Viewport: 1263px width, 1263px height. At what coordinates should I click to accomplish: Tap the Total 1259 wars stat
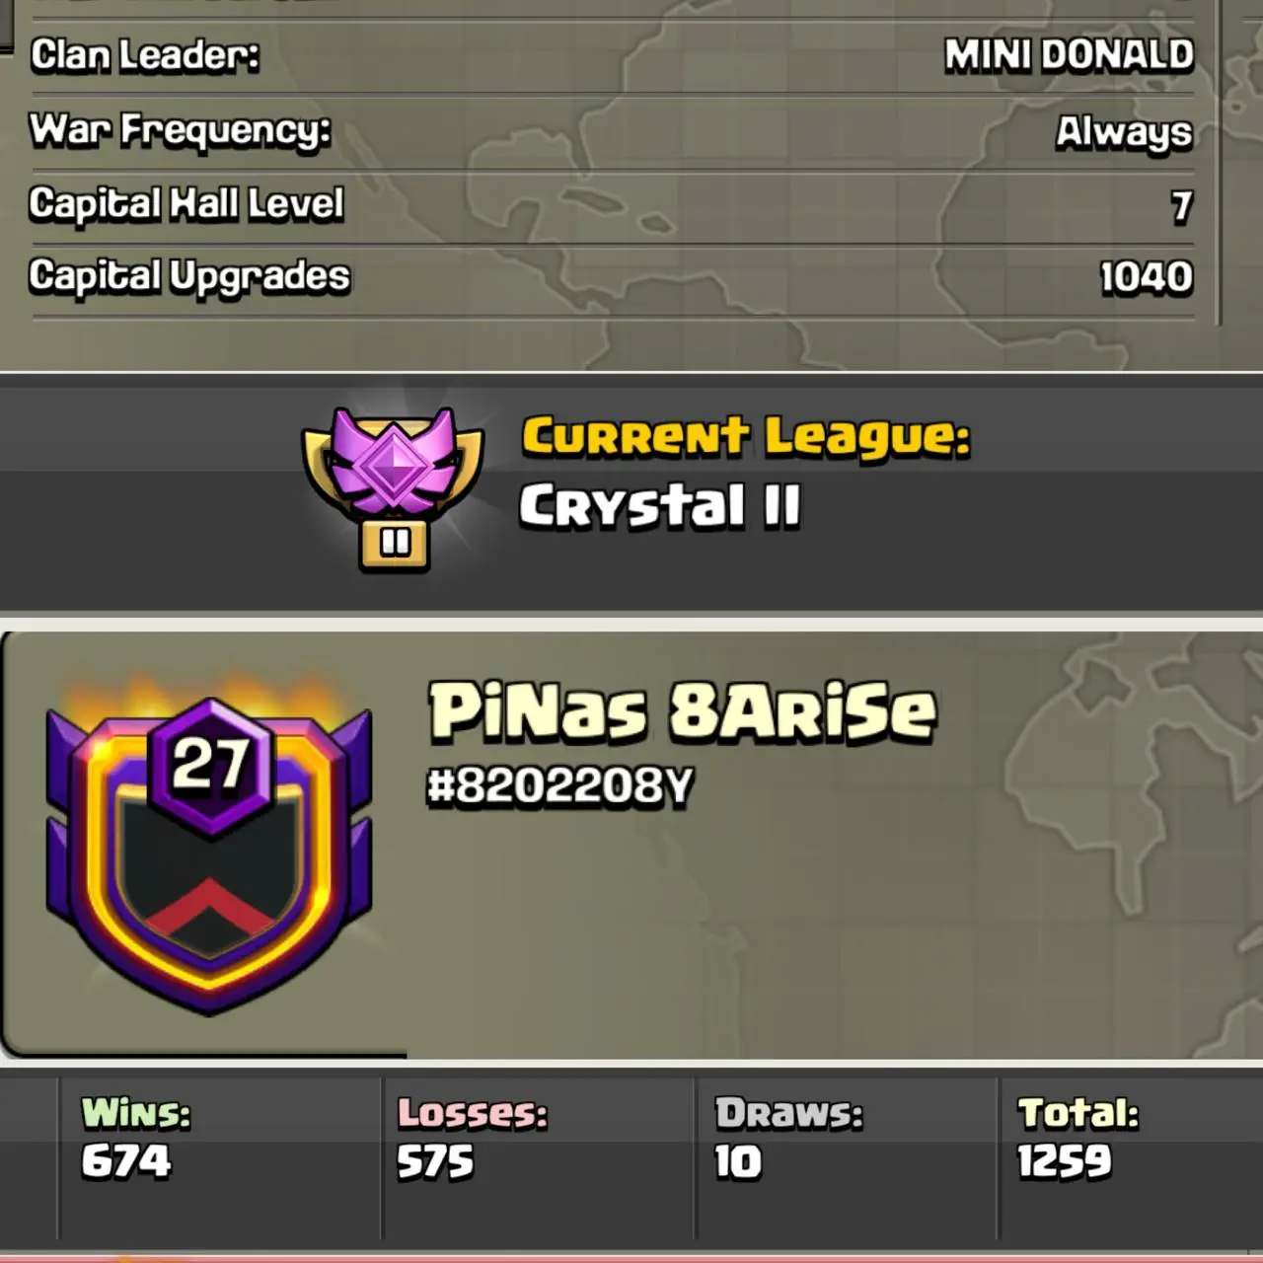point(1077,1139)
